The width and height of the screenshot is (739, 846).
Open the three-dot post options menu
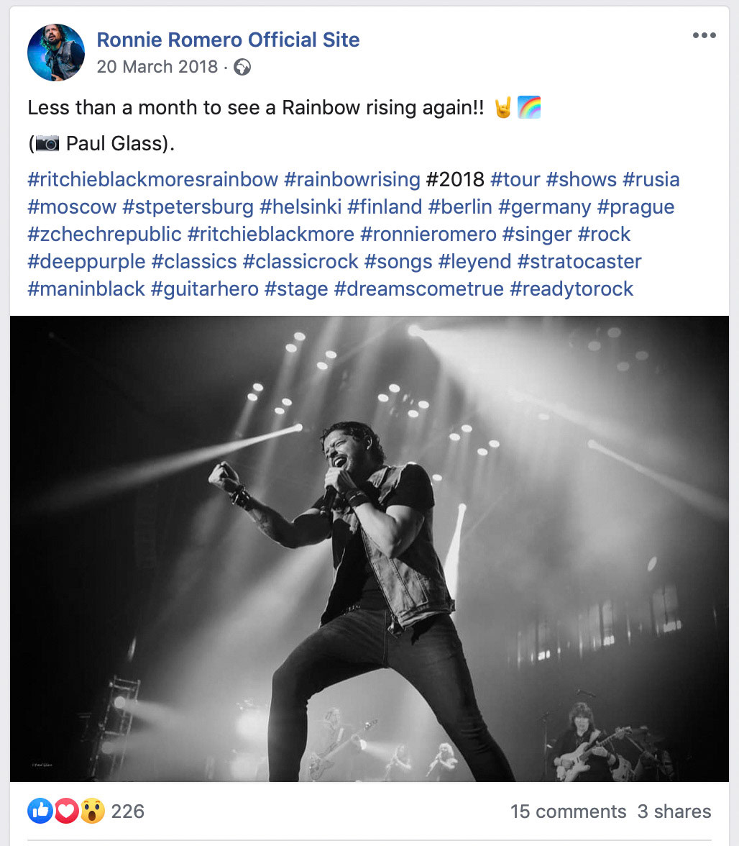704,36
